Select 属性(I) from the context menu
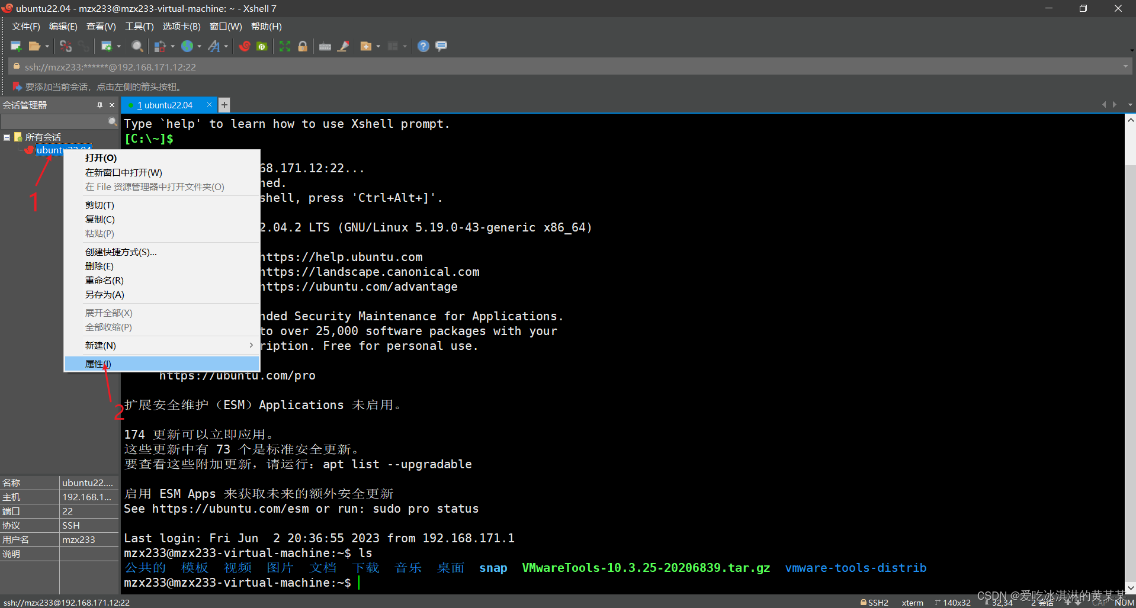Image resolution: width=1136 pixels, height=608 pixels. (98, 363)
